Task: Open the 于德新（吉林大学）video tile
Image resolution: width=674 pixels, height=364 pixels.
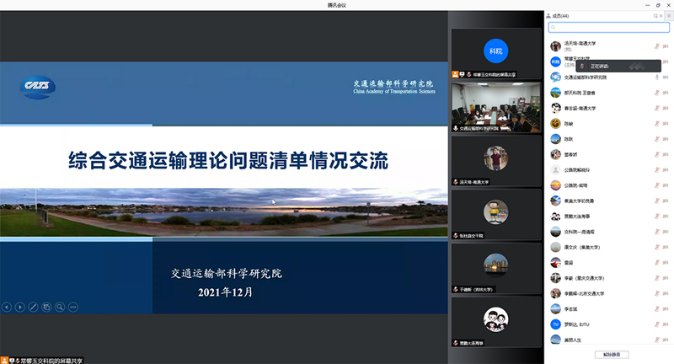Action: 496,268
